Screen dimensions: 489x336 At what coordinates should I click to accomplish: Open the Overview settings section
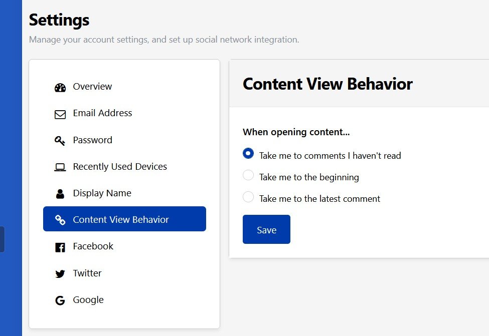click(124, 86)
